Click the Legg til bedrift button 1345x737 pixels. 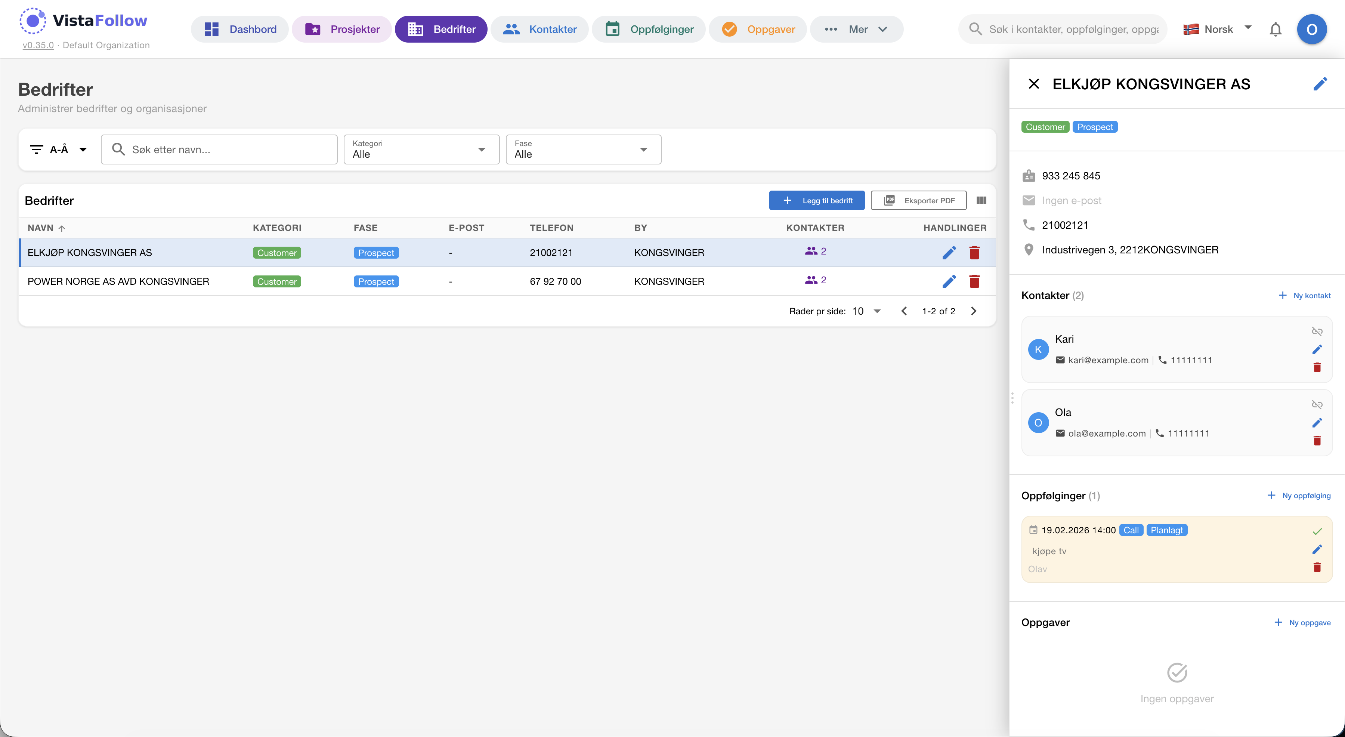click(816, 201)
